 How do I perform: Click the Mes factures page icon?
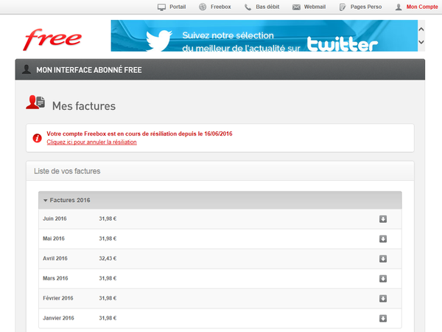click(35, 103)
